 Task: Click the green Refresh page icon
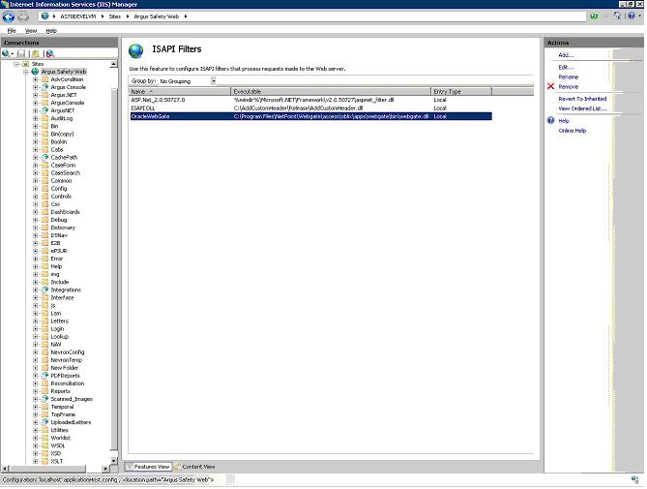(x=594, y=16)
